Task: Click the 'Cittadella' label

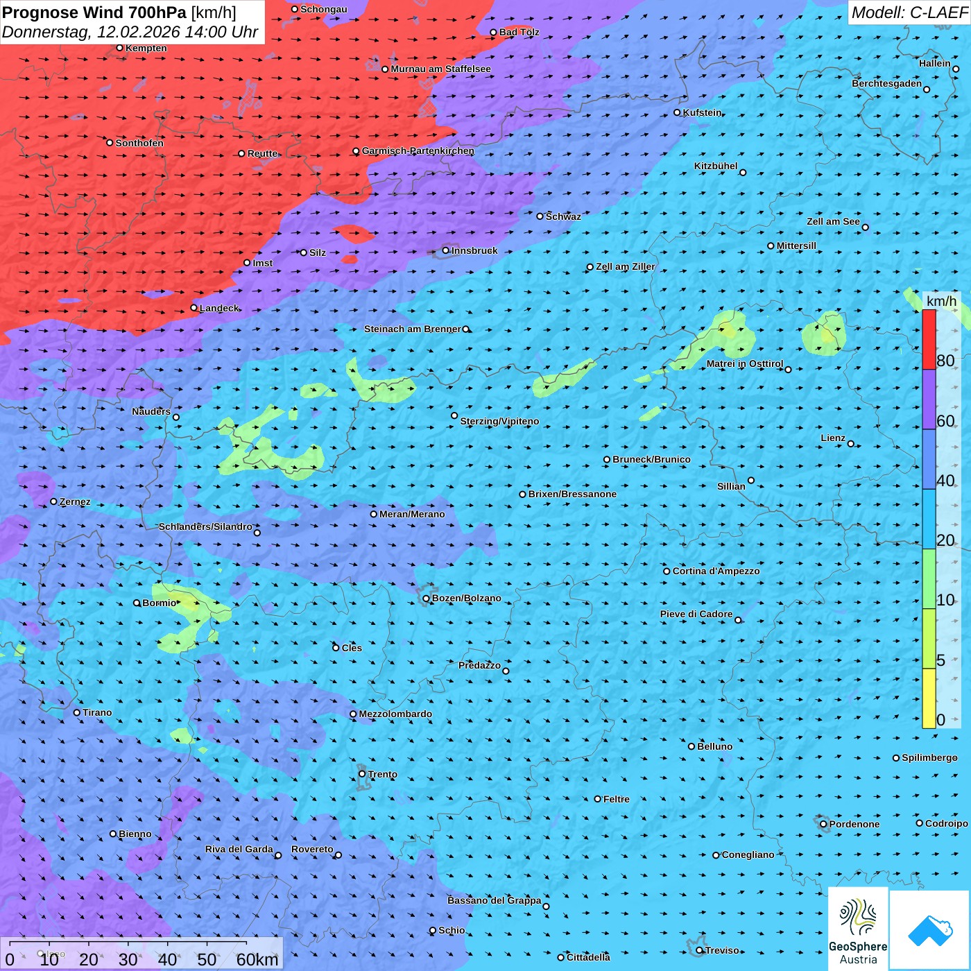Action: click(588, 957)
